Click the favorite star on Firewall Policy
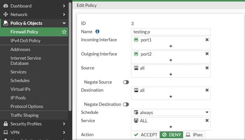This screenshot has width=245, height=140. (64, 32)
